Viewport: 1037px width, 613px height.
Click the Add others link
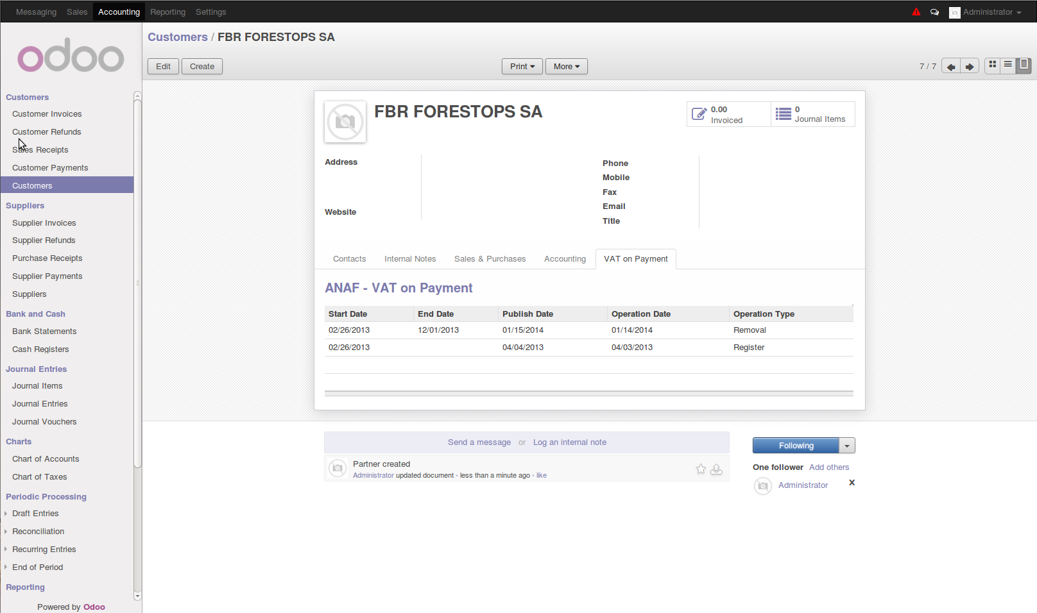828,467
